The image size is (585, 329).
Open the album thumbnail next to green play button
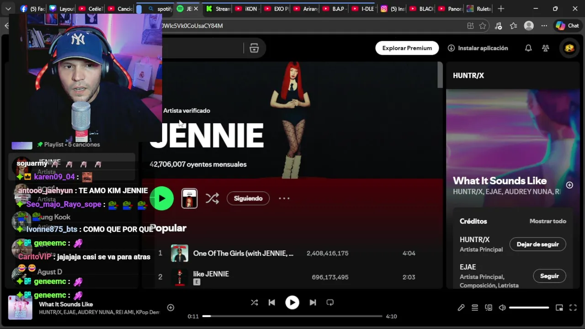[x=189, y=198]
